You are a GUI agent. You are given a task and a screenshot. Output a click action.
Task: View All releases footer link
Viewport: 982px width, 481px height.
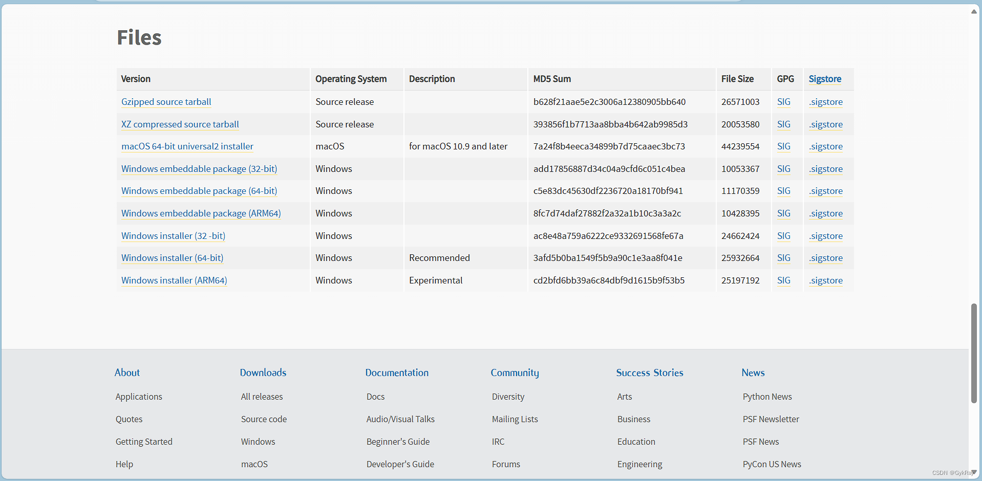(x=262, y=397)
